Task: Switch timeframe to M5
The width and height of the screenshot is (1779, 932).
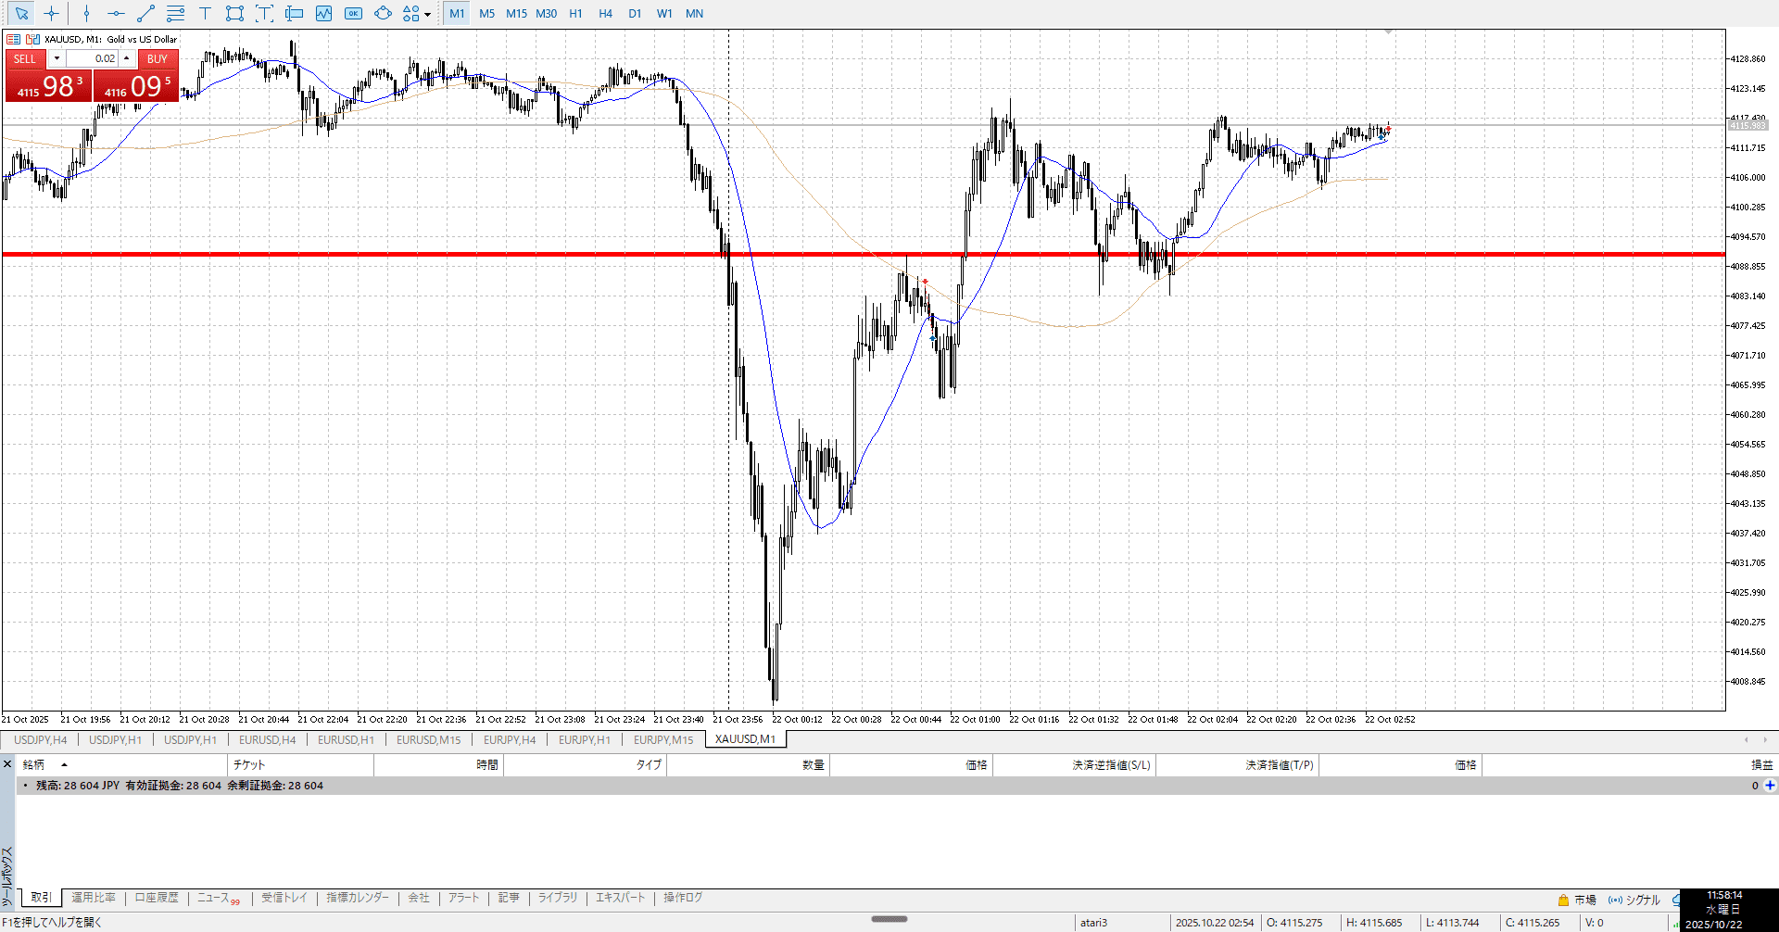Action: 486,14
